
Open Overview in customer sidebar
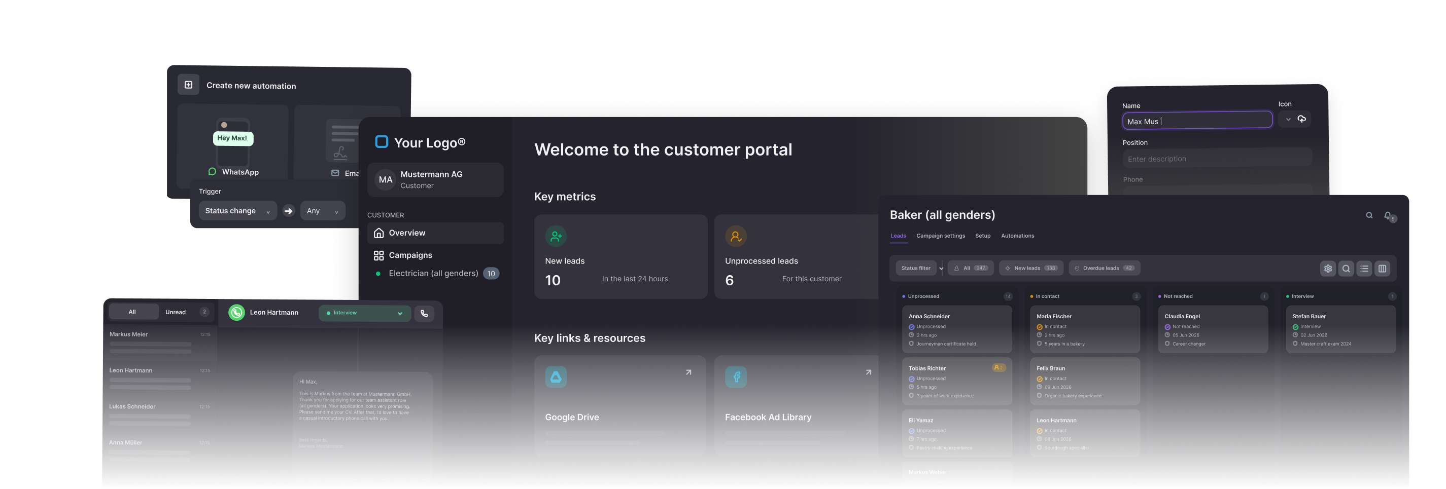(435, 233)
